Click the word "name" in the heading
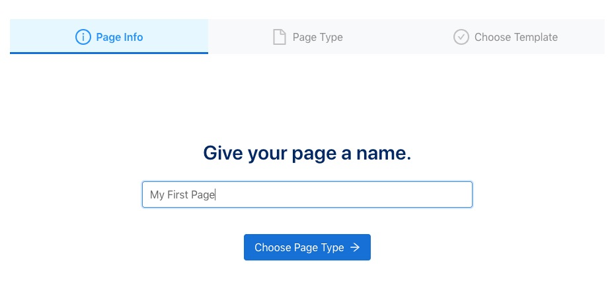 [382, 154]
